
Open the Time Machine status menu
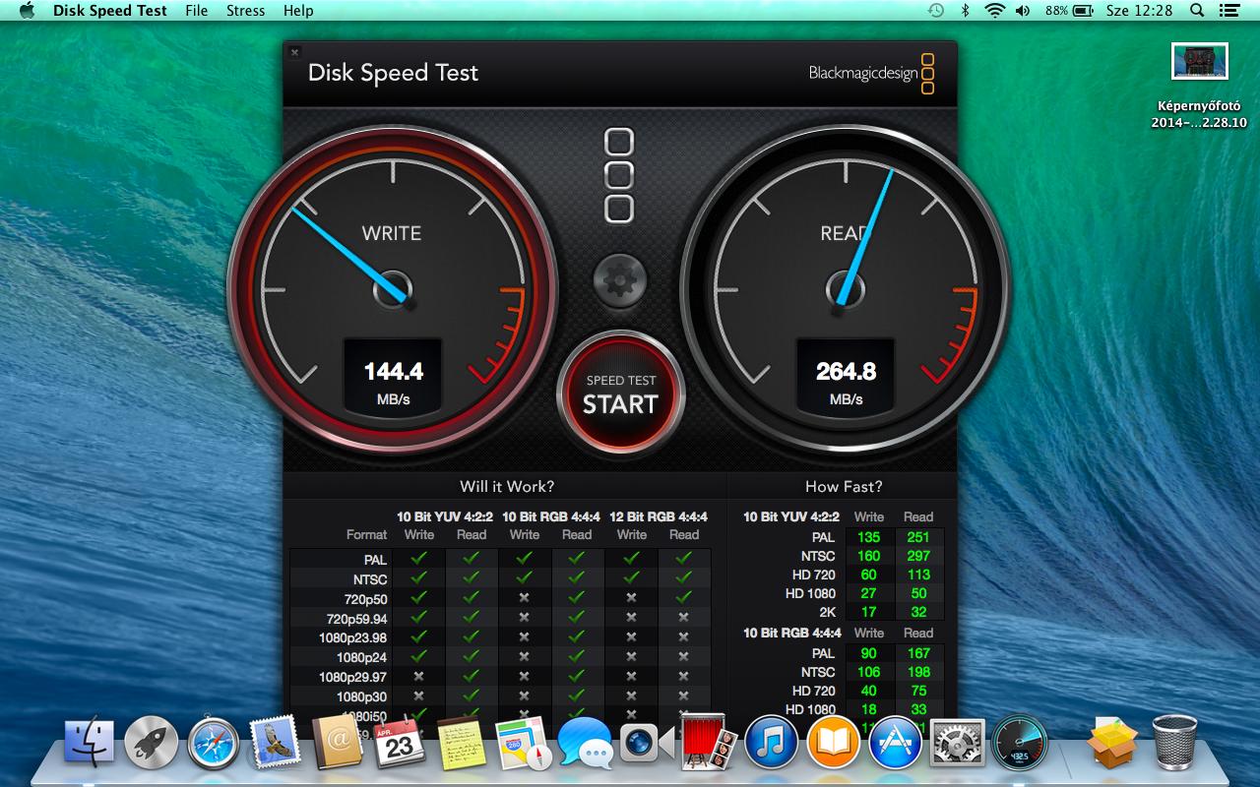tap(936, 11)
